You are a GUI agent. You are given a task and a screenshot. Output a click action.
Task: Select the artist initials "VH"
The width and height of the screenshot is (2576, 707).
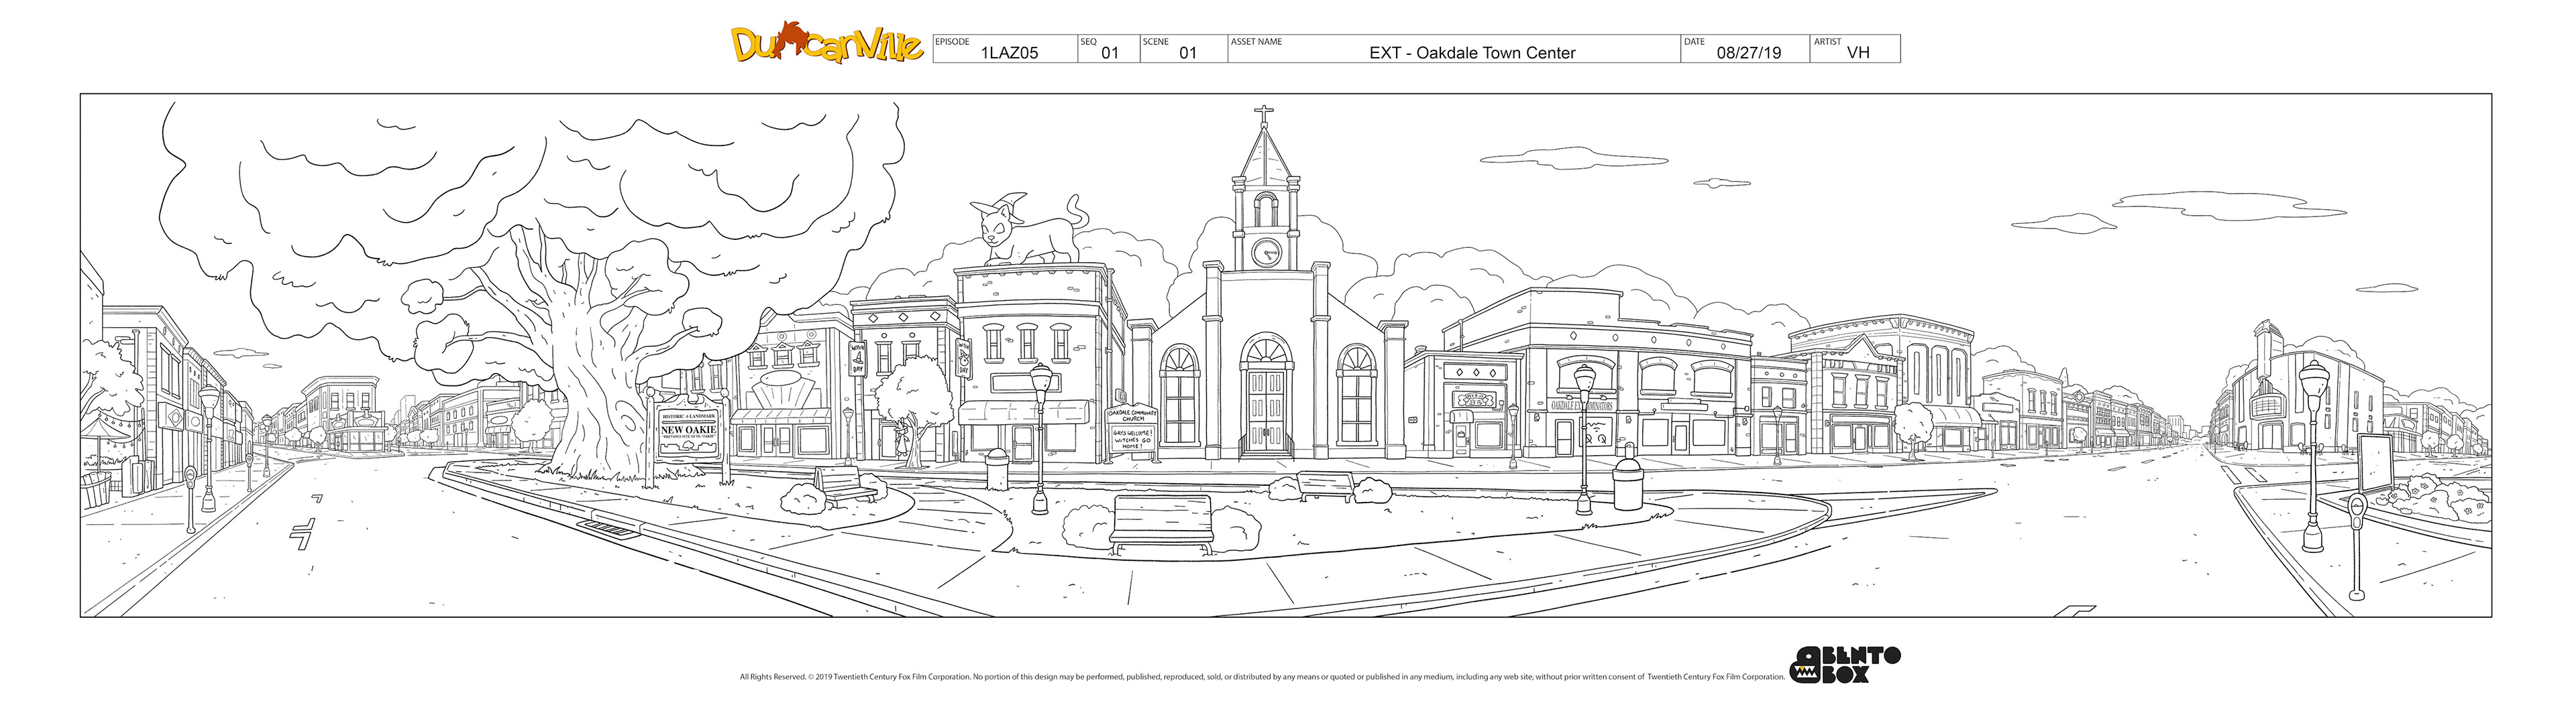point(1858,53)
